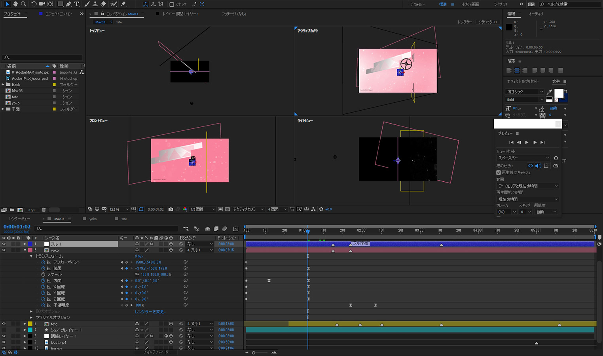Select the Brush tool
This screenshot has width=603, height=356.
pos(87,4)
